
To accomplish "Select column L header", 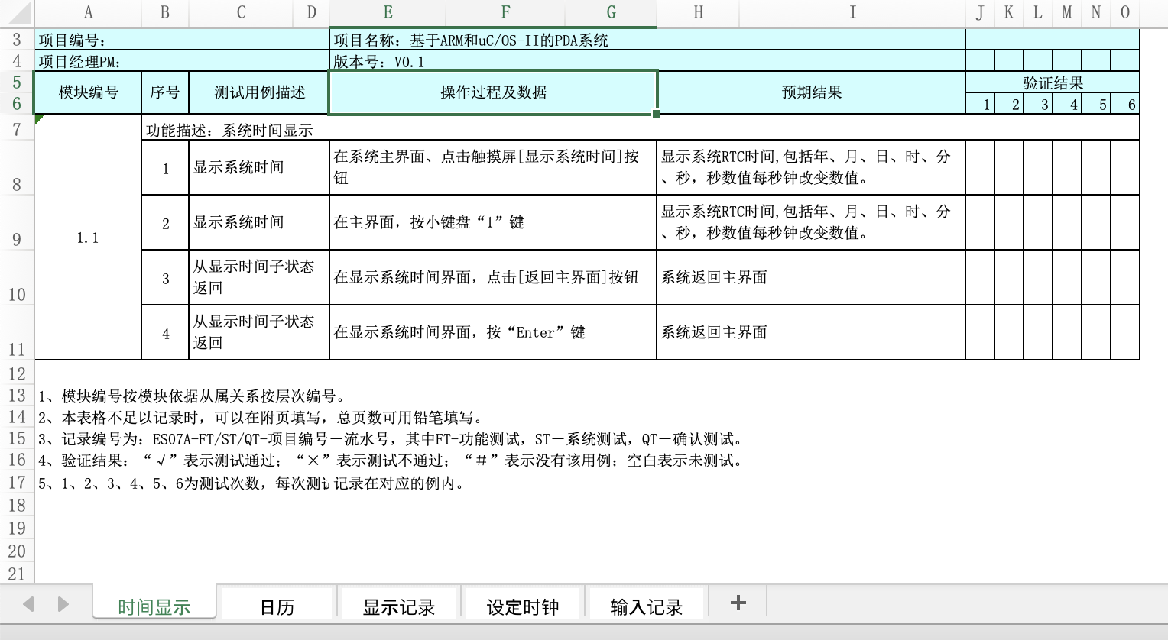I will tap(1038, 12).
